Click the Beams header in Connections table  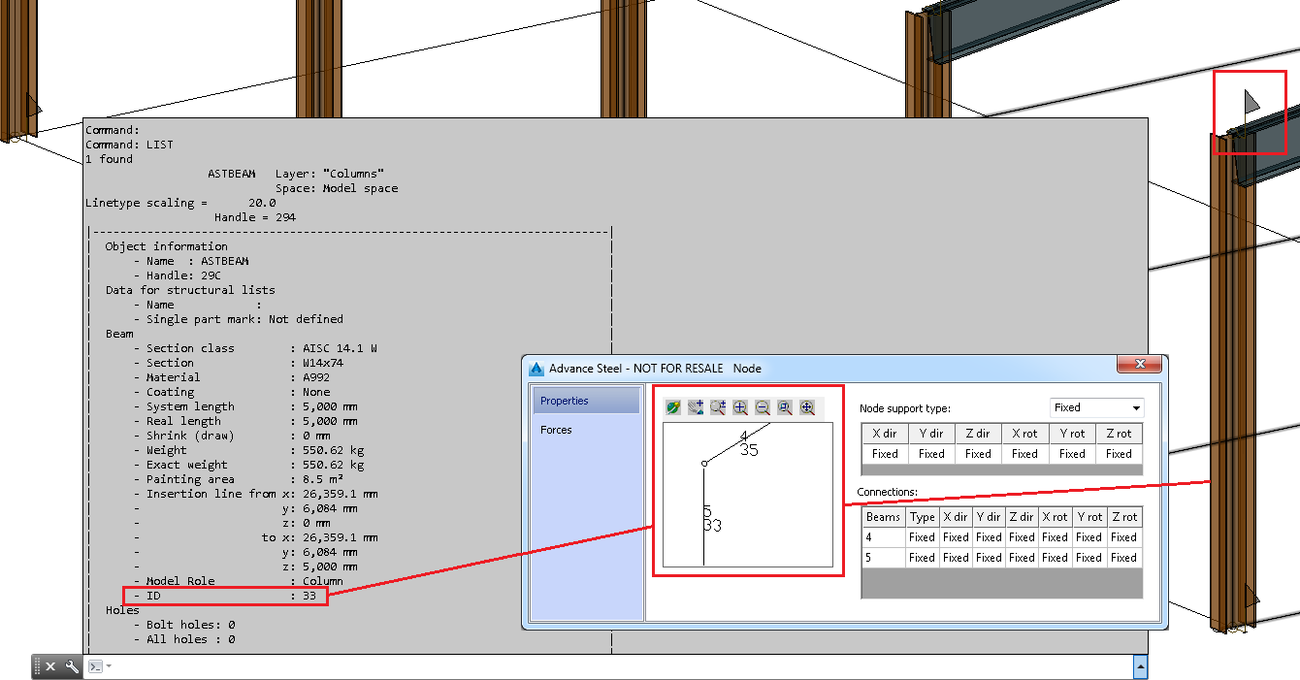[x=883, y=517]
